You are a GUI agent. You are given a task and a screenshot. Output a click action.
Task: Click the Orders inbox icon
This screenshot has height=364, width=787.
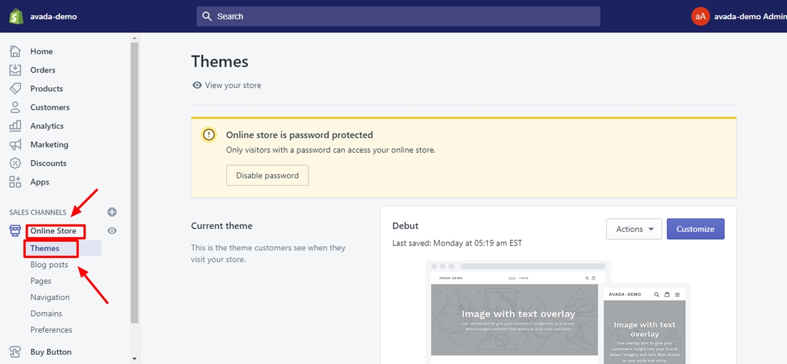pyautogui.click(x=16, y=70)
